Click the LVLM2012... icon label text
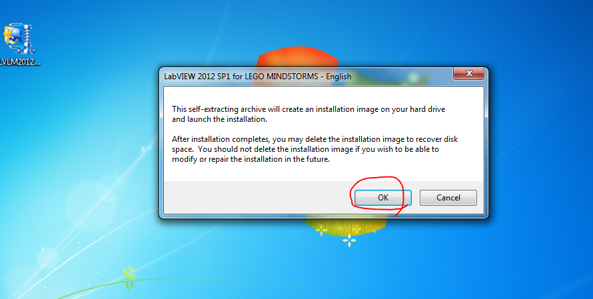Viewport: 593px width, 299px height. tap(20, 62)
